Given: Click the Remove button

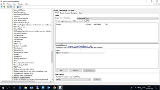Looking at the screenshot, I should (75, 70).
